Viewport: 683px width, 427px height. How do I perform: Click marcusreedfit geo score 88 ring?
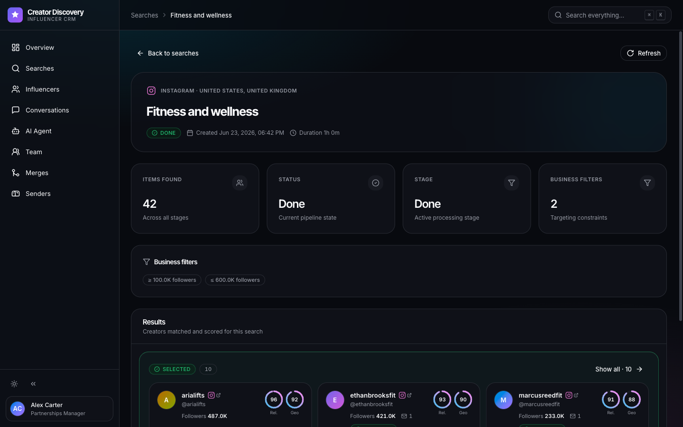pos(632,399)
